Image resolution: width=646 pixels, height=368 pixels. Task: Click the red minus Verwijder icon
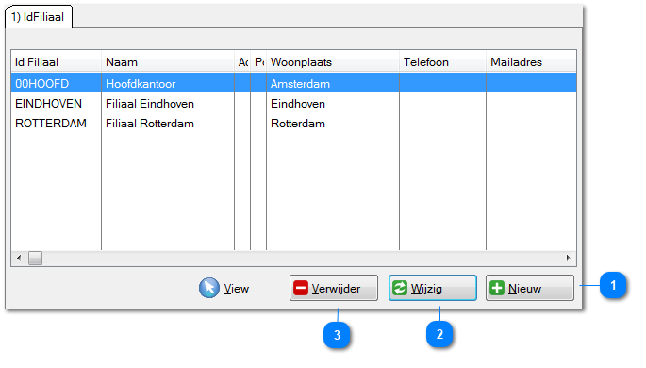301,288
